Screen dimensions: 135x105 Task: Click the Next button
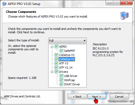[97, 97]
